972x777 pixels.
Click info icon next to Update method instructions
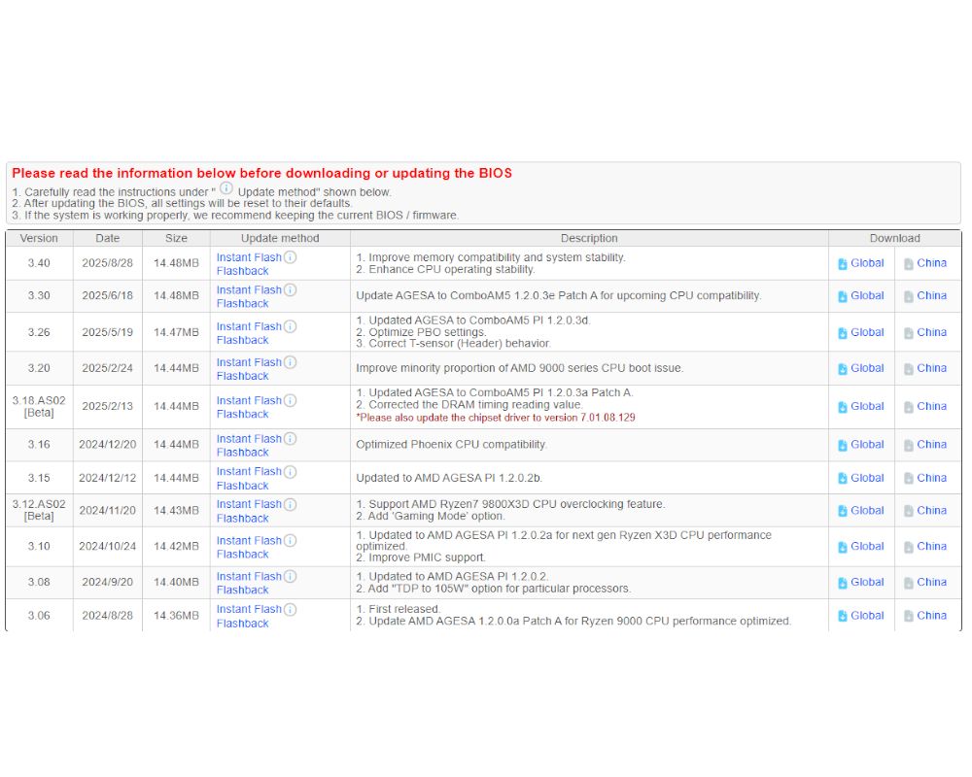[226, 188]
